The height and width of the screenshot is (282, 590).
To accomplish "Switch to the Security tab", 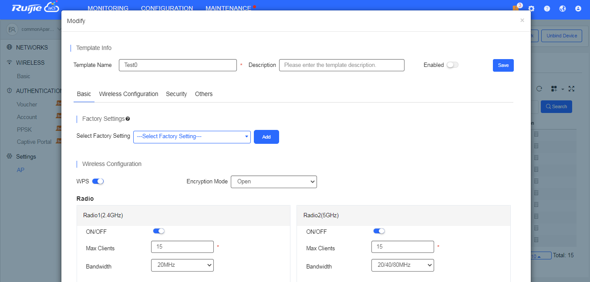I will [176, 94].
